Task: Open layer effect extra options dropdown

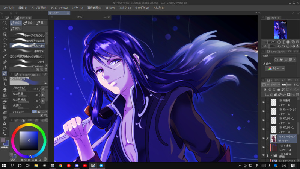Action: tap(295, 60)
